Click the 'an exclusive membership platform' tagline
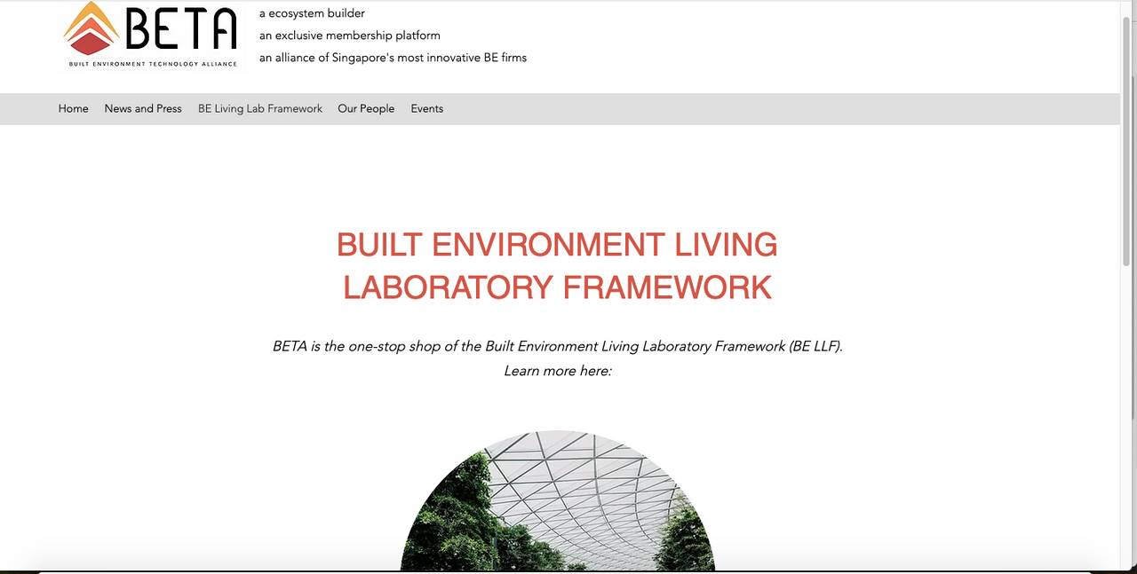Image resolution: width=1137 pixels, height=574 pixels. point(349,35)
